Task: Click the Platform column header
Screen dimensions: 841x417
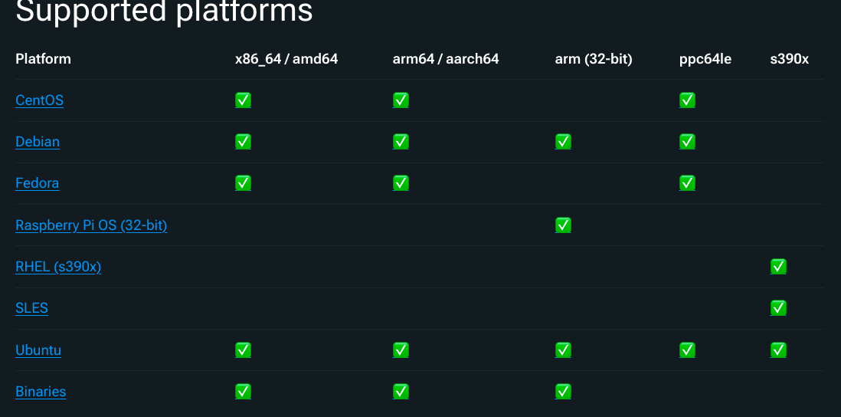Action: [x=43, y=59]
